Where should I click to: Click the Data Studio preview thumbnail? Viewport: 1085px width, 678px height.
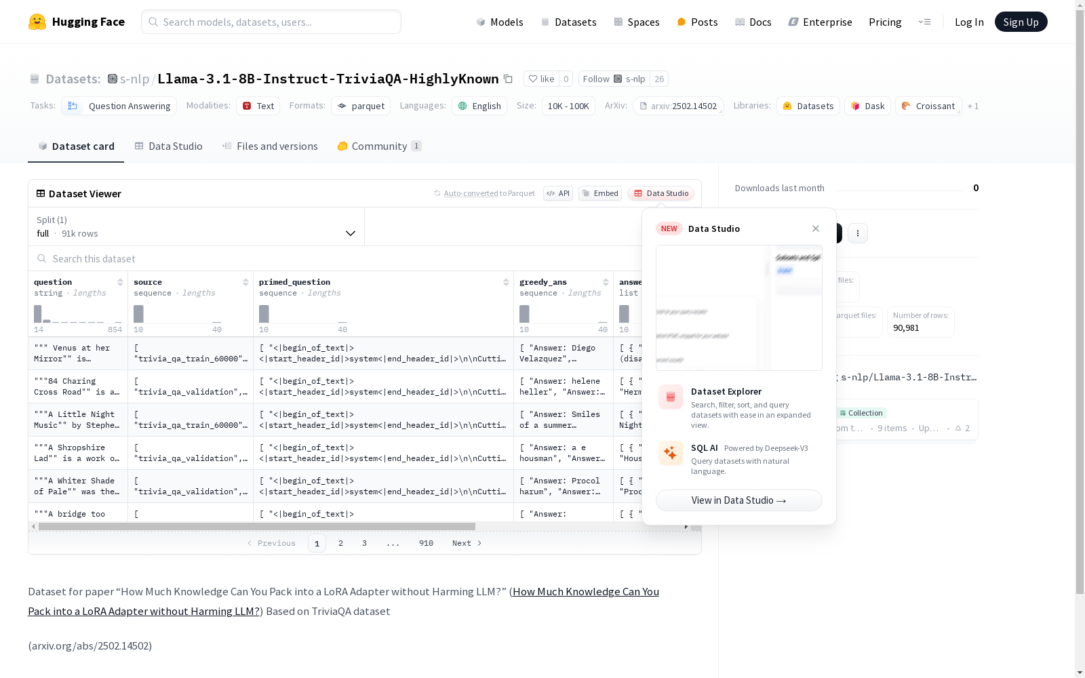739,308
